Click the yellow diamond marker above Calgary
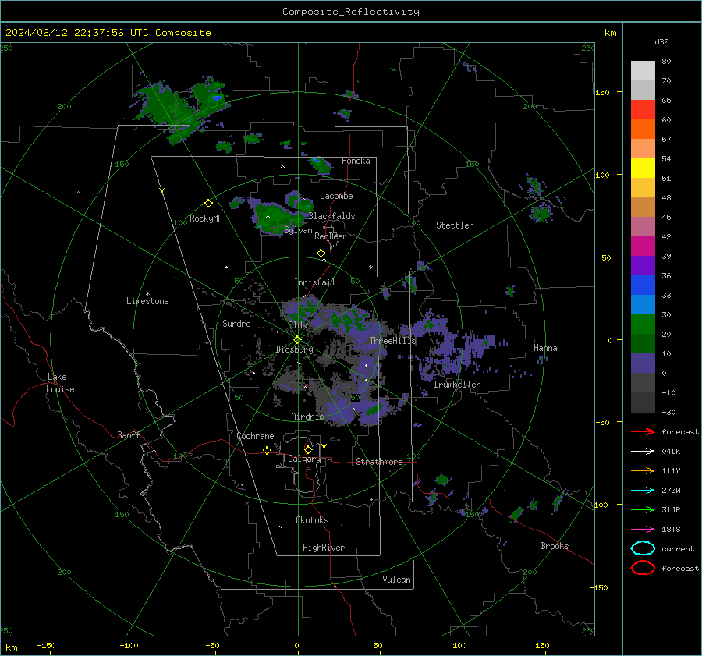This screenshot has height=656, width=702. click(x=308, y=449)
